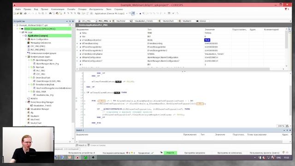Collapse the Application node in device tree
This screenshot has height=166, width=295.
(24, 36)
